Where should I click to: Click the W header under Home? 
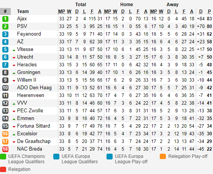coord(115,11)
